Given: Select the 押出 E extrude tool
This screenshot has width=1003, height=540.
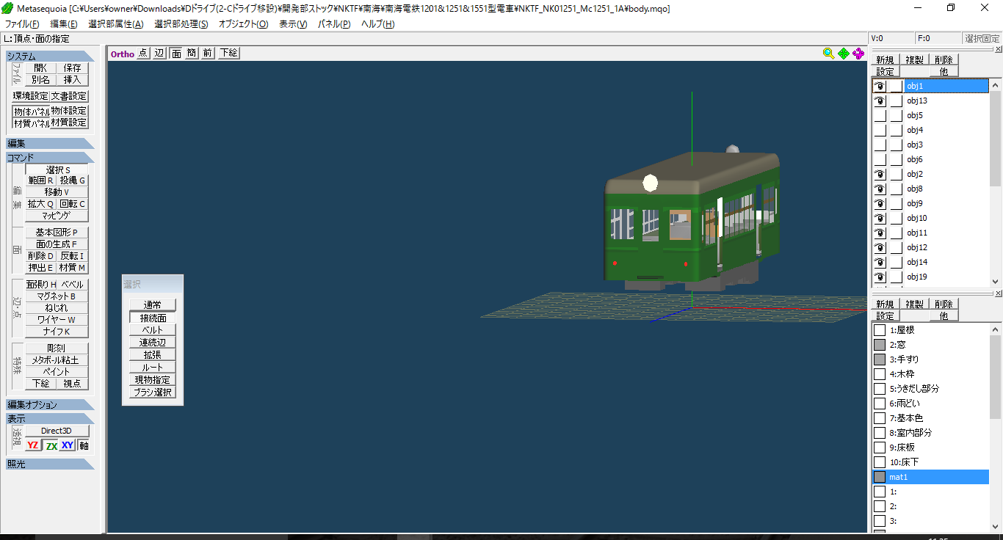Looking at the screenshot, I should [x=41, y=268].
